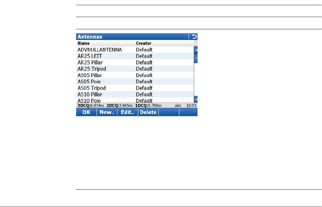Viewport: 322px width, 207px height.
Task: Click the abc input mode indicator
Action: (x=178, y=105)
